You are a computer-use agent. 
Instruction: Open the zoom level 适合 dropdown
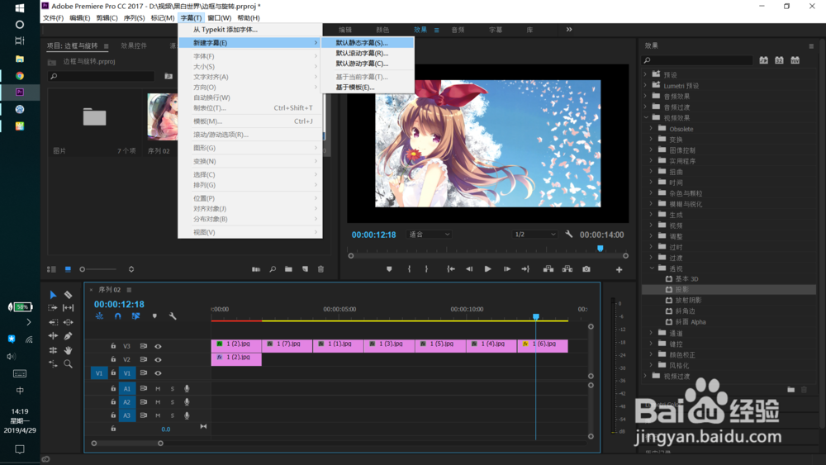click(x=429, y=235)
